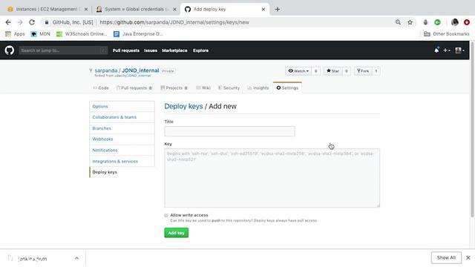Open the JDND_internal repository link
Screen dimensions: 475x267
coord(140,70)
